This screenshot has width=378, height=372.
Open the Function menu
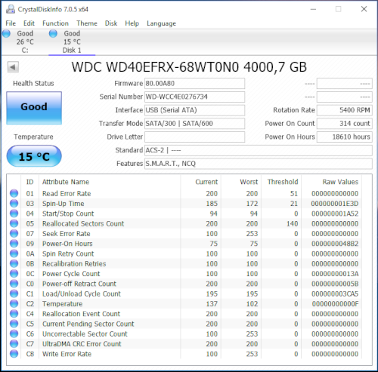[x=55, y=23]
